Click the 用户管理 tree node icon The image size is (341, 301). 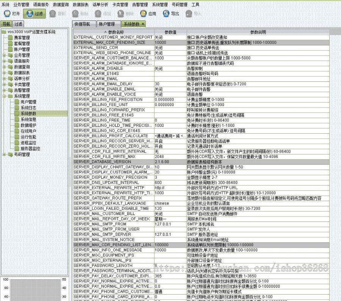17,102
